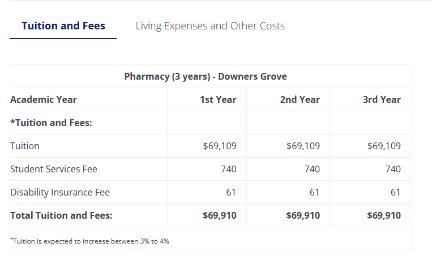Click the Pharmacy (3 years) - Downers Grove heading

tap(206, 76)
